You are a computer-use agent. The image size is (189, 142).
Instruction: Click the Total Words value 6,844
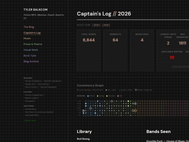[89, 40]
